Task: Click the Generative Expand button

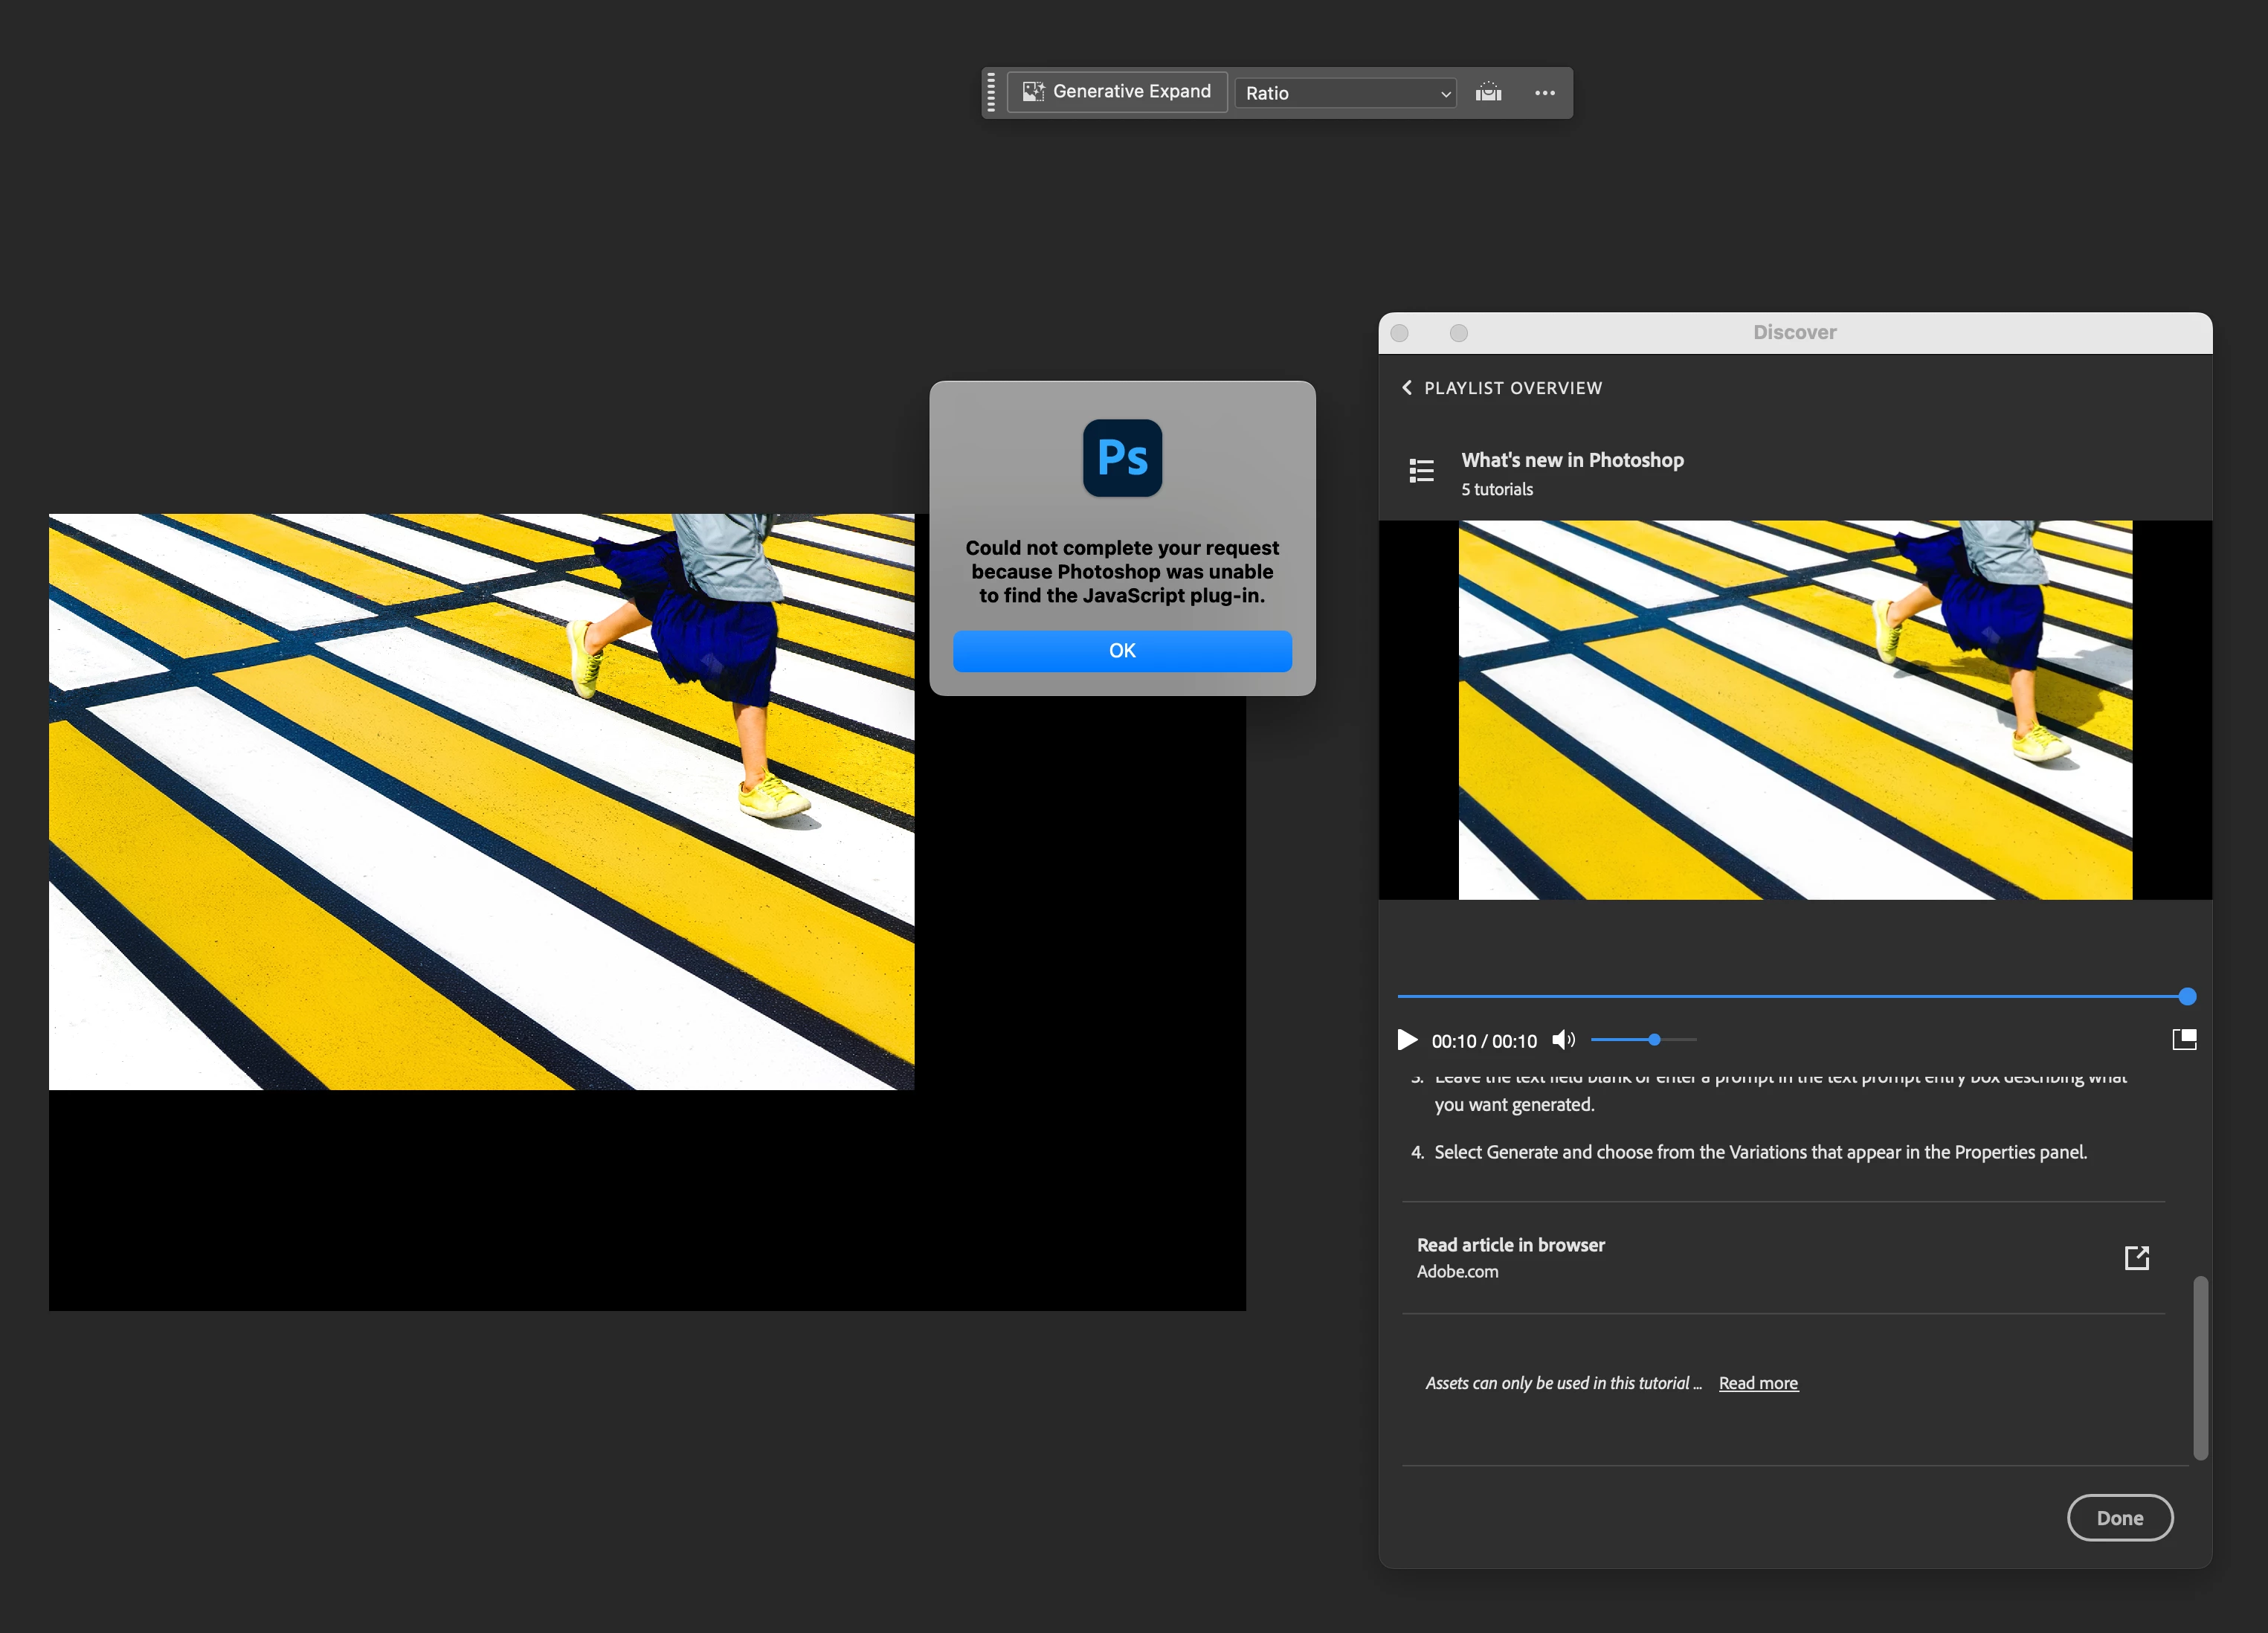Action: (1116, 92)
